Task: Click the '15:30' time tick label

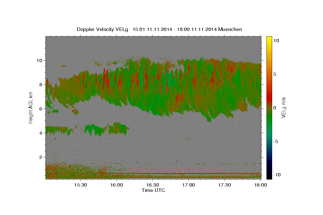Action: (x=80, y=185)
